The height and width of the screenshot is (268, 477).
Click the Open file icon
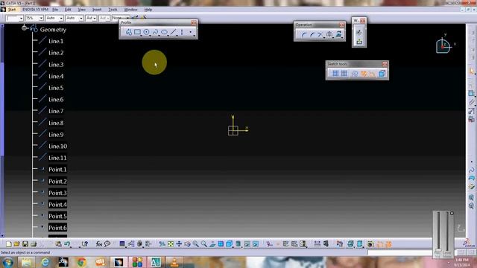coord(16,244)
